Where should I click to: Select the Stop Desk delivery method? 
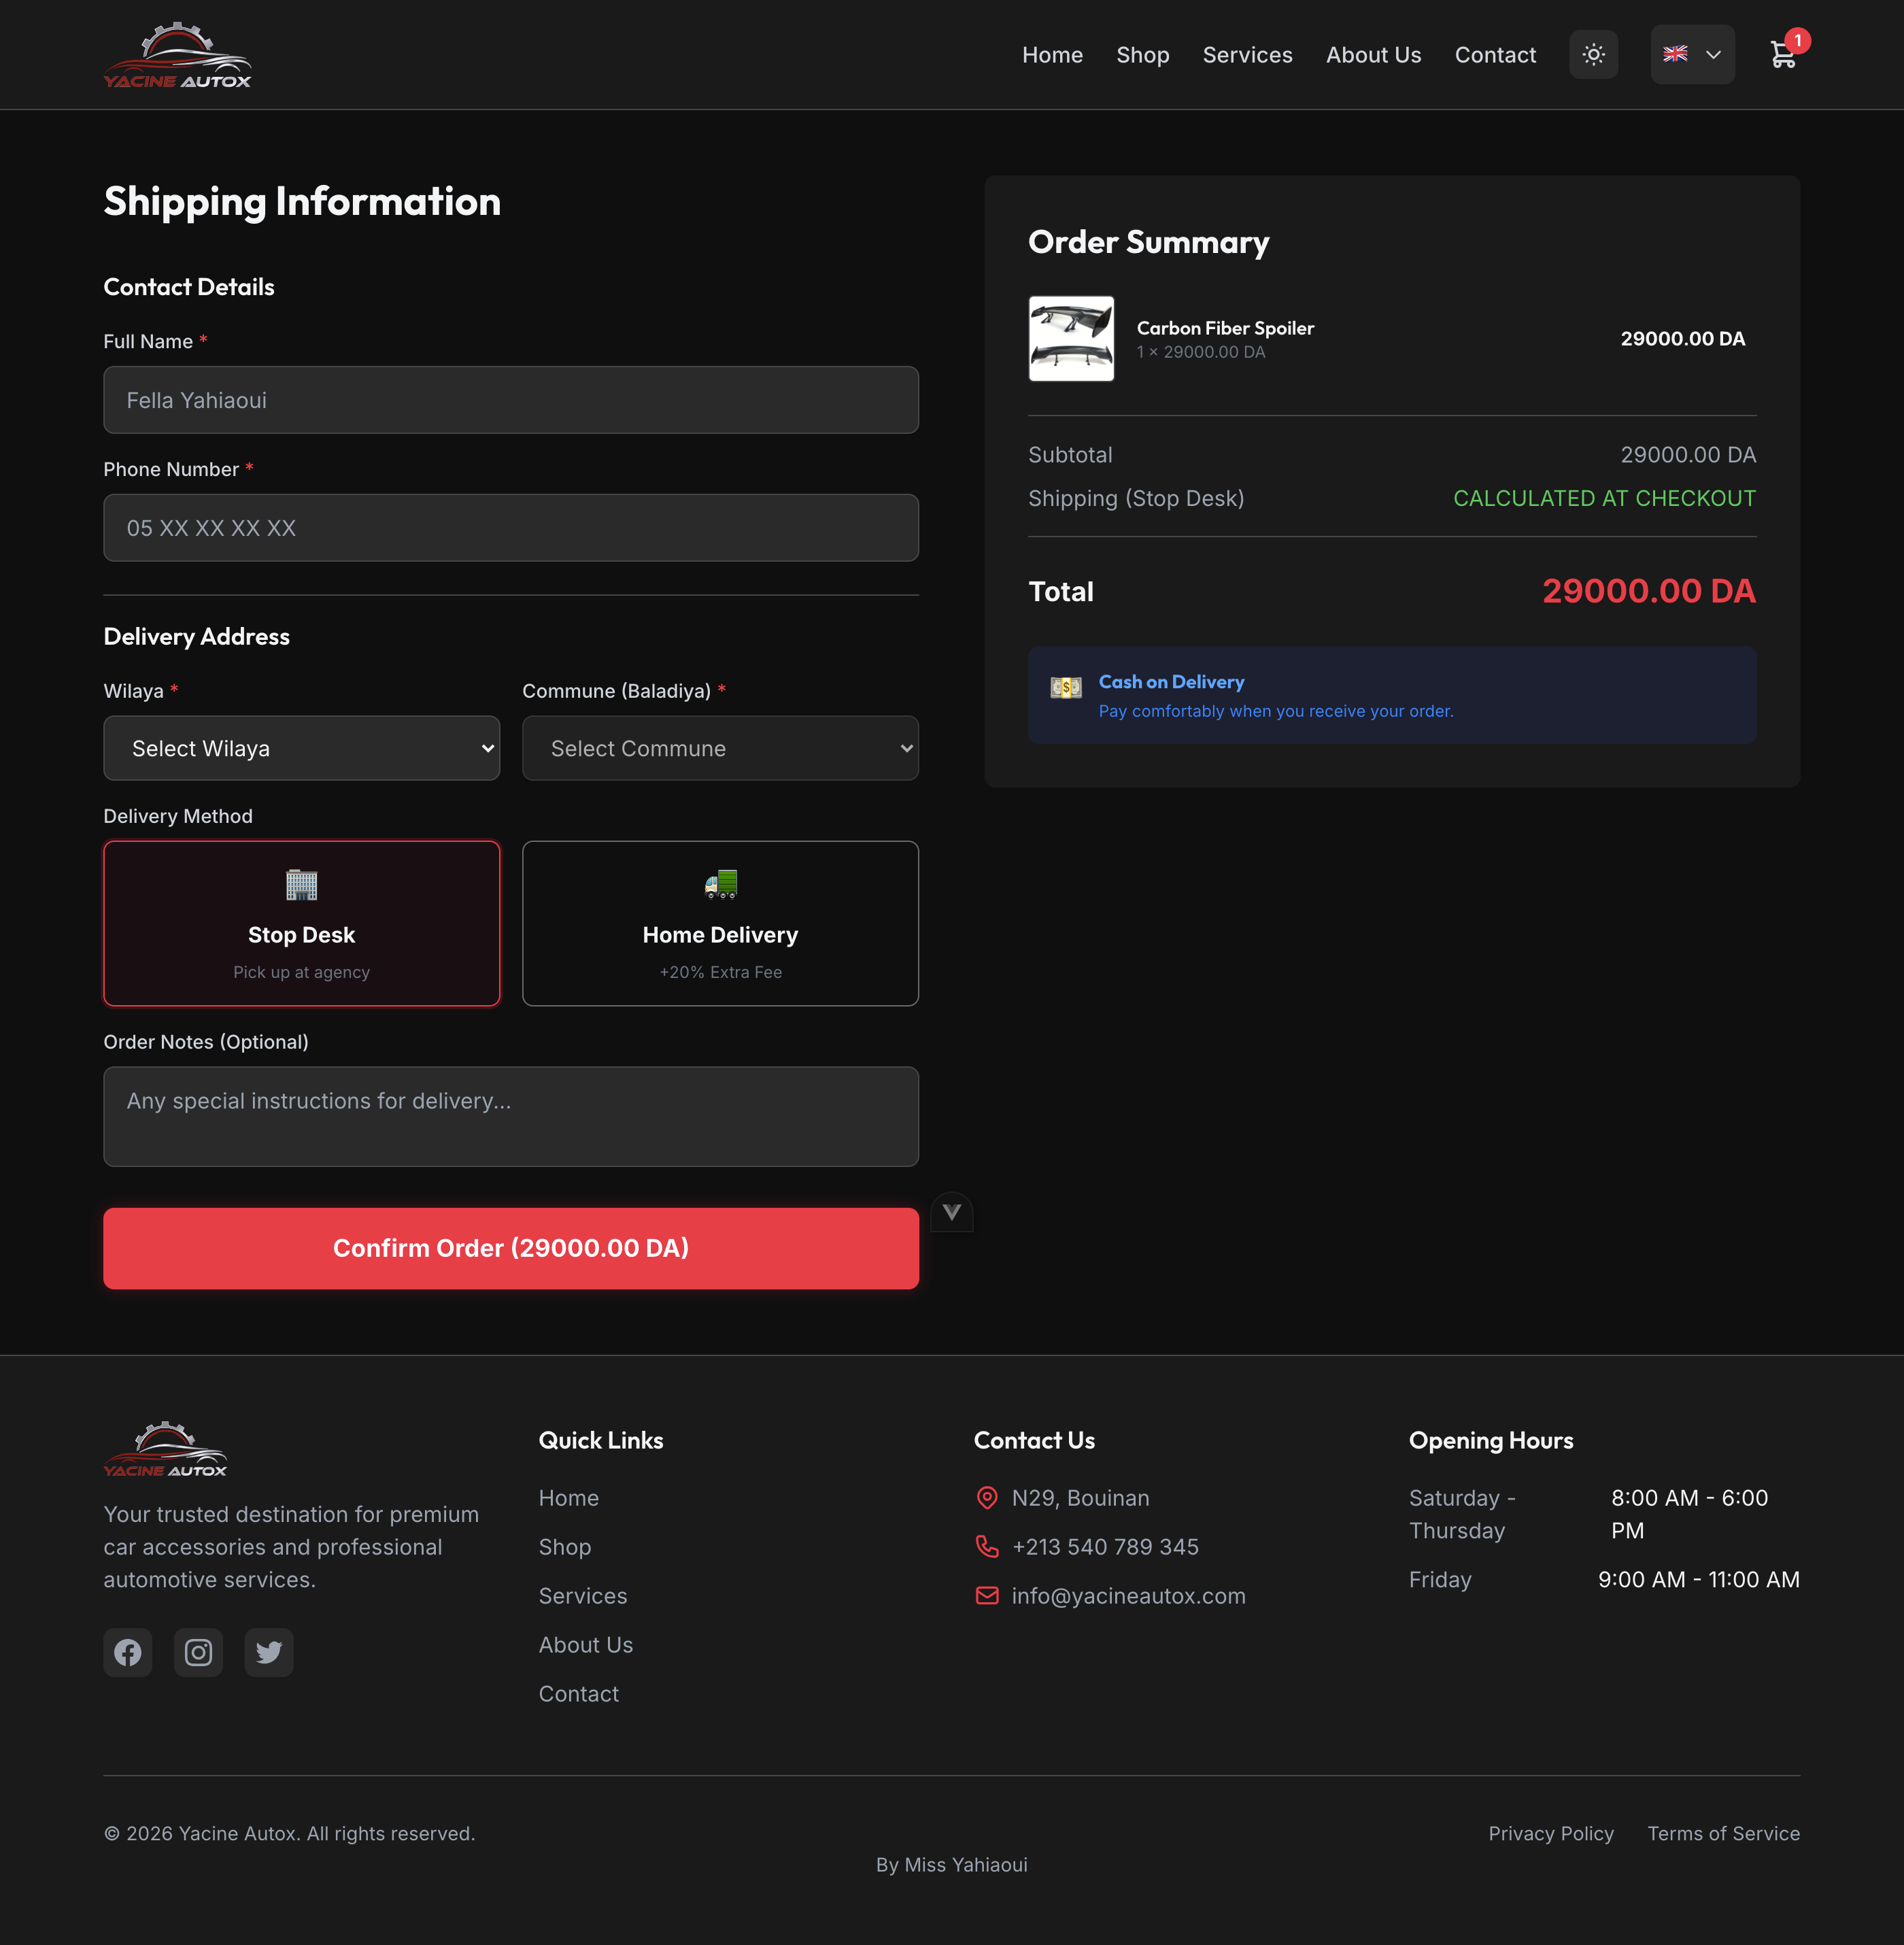tap(301, 922)
